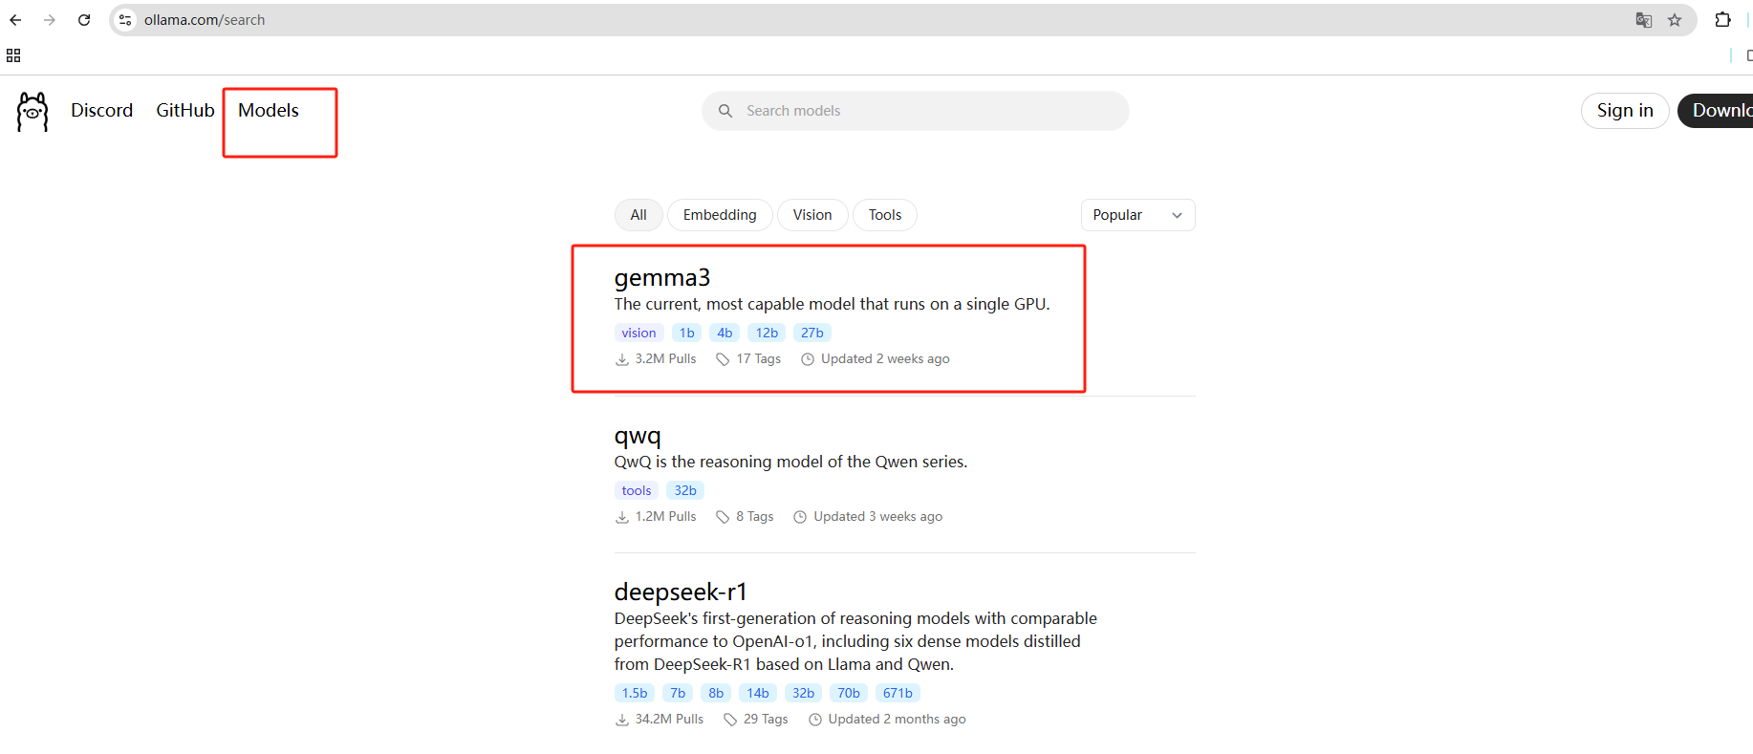Viewport: 1753px width, 754px height.
Task: Click the translate page icon
Action: [1644, 20]
